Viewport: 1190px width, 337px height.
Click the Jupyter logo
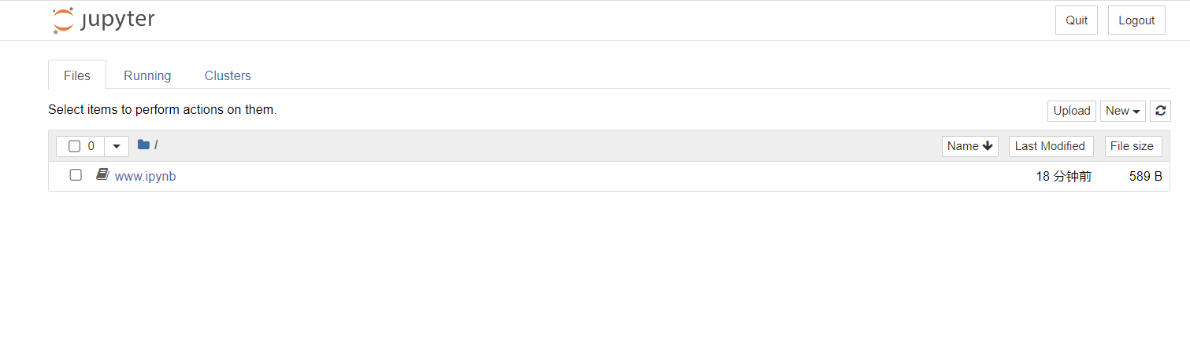tap(103, 20)
